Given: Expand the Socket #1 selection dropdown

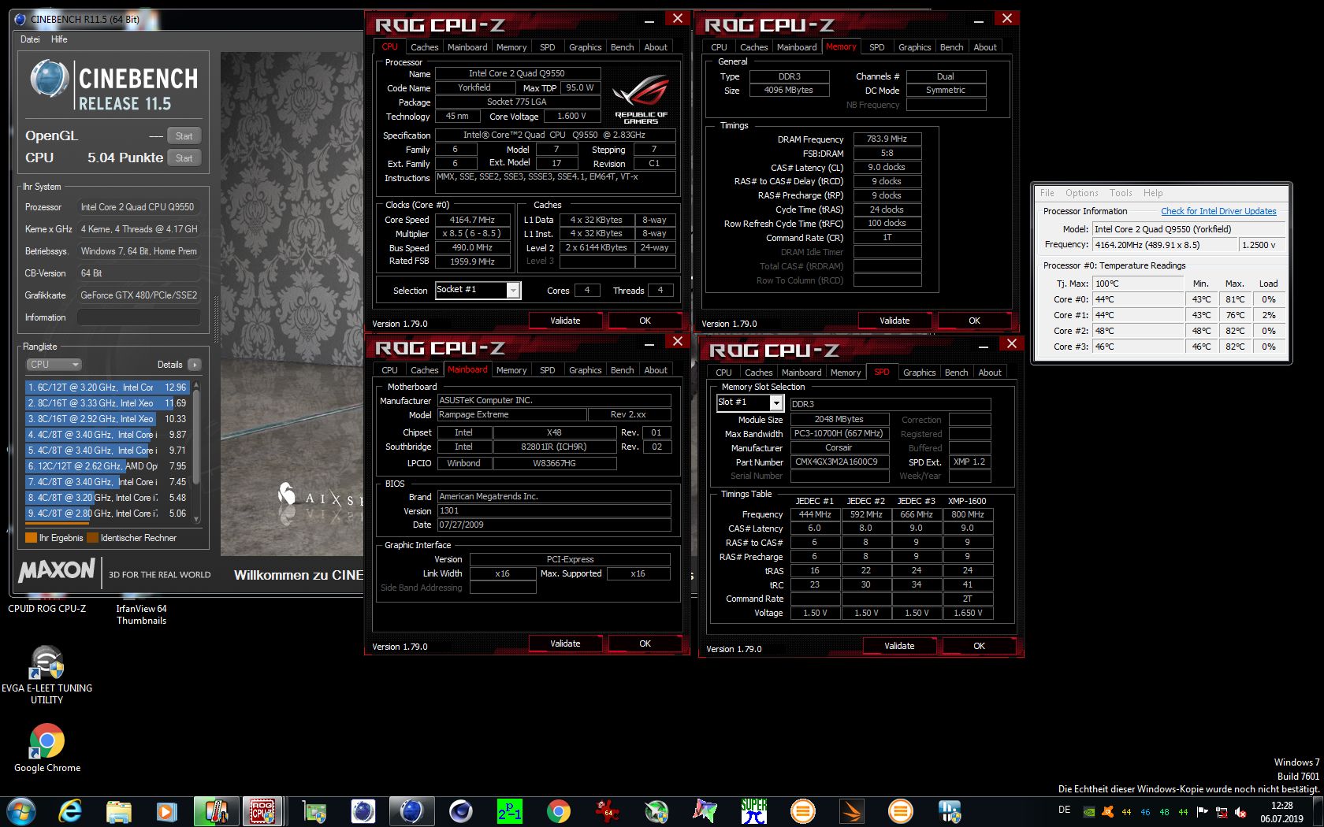Looking at the screenshot, I should [x=513, y=291].
